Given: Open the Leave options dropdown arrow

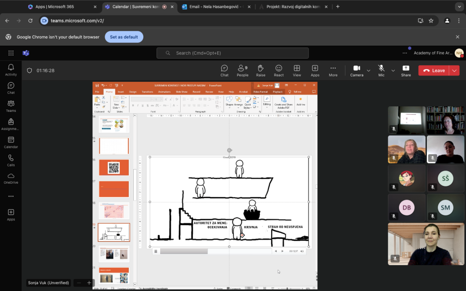Looking at the screenshot, I should point(454,70).
